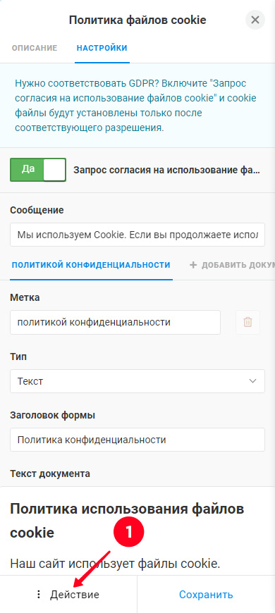Click the chevron arrow in Тип field

point(252,380)
